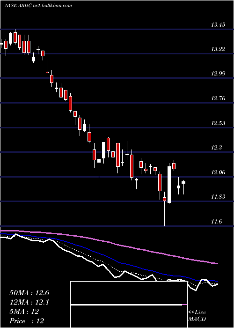Select the 13.22 price axis label
The image size is (234, 328).
click(218, 49)
